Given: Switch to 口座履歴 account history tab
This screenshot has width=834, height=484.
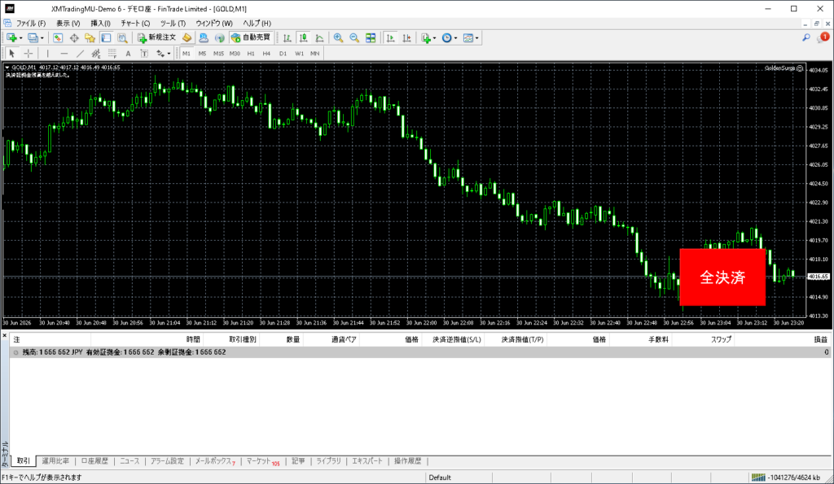Looking at the screenshot, I should click(x=94, y=461).
